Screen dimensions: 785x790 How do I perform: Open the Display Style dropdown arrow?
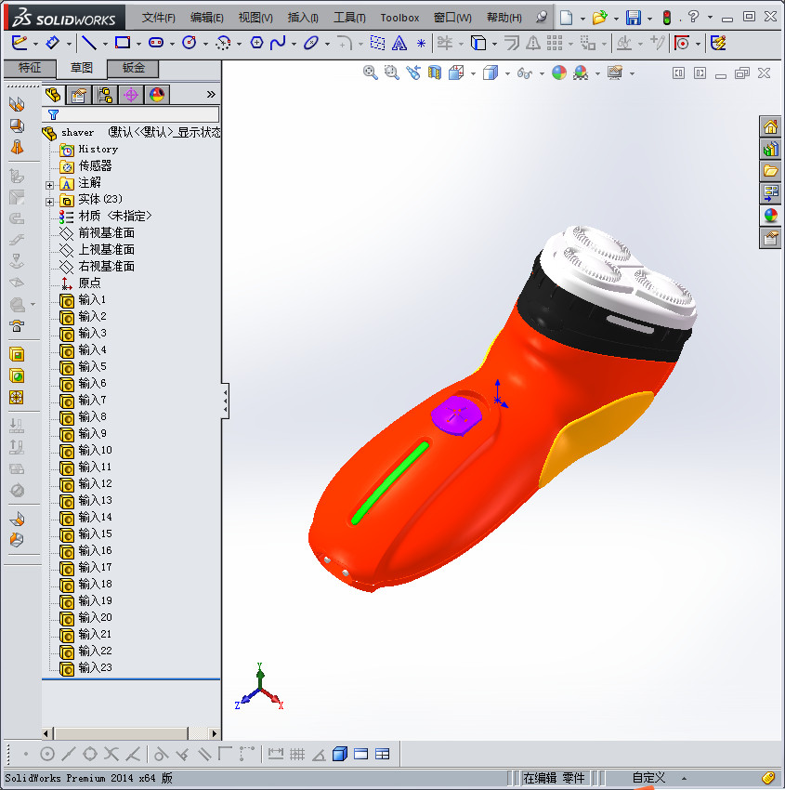pyautogui.click(x=507, y=74)
